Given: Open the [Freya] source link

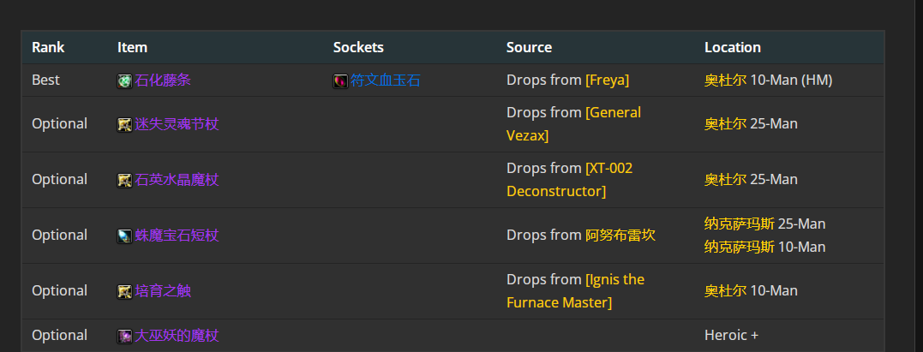Looking at the screenshot, I should point(607,80).
